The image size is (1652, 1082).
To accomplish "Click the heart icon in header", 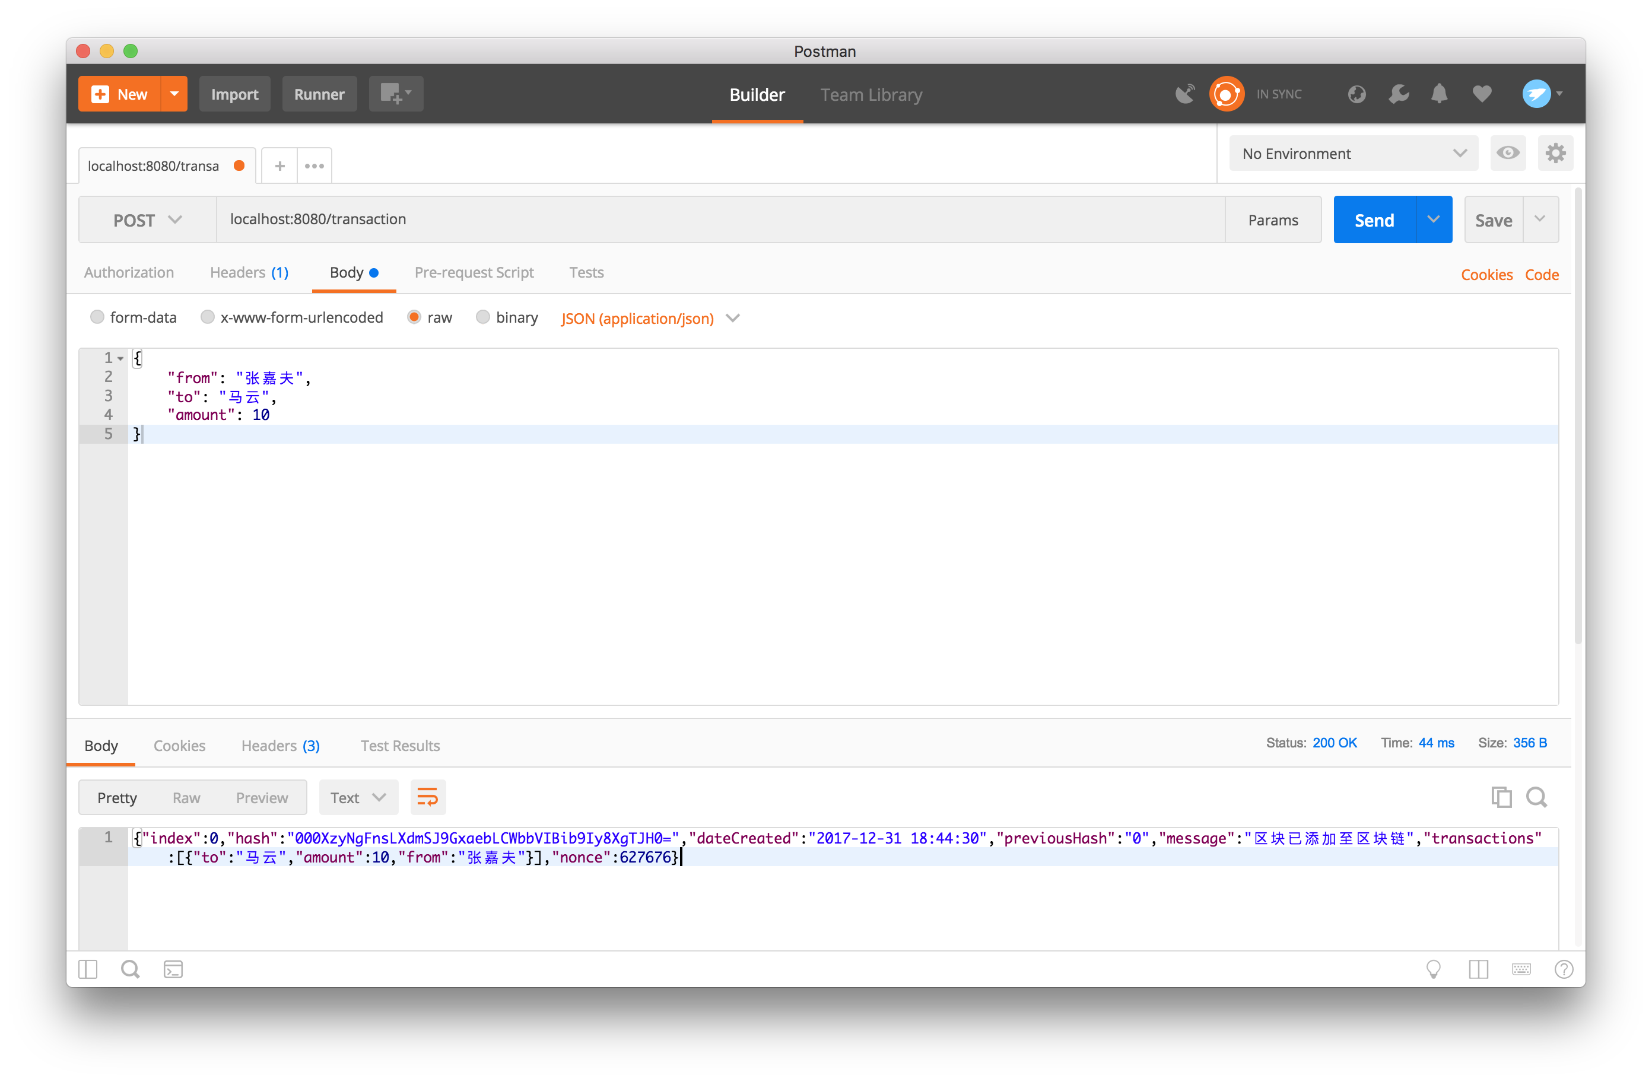I will [1482, 94].
